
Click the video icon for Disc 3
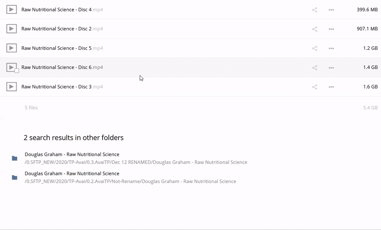coord(11,87)
